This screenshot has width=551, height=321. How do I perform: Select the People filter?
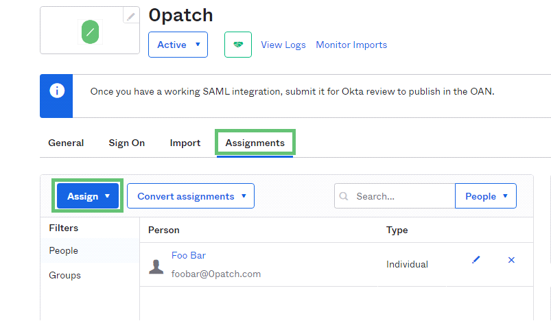(90, 251)
